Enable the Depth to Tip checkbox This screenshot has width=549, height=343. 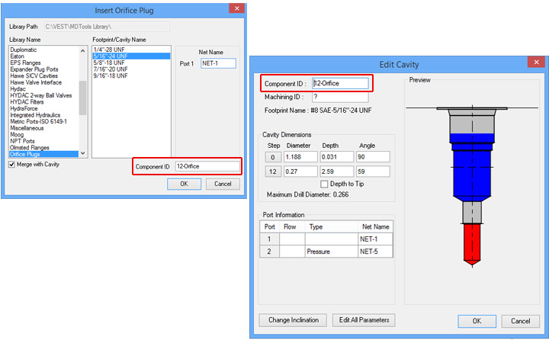click(x=325, y=184)
